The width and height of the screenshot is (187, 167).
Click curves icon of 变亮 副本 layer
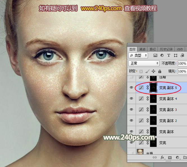[141, 131]
